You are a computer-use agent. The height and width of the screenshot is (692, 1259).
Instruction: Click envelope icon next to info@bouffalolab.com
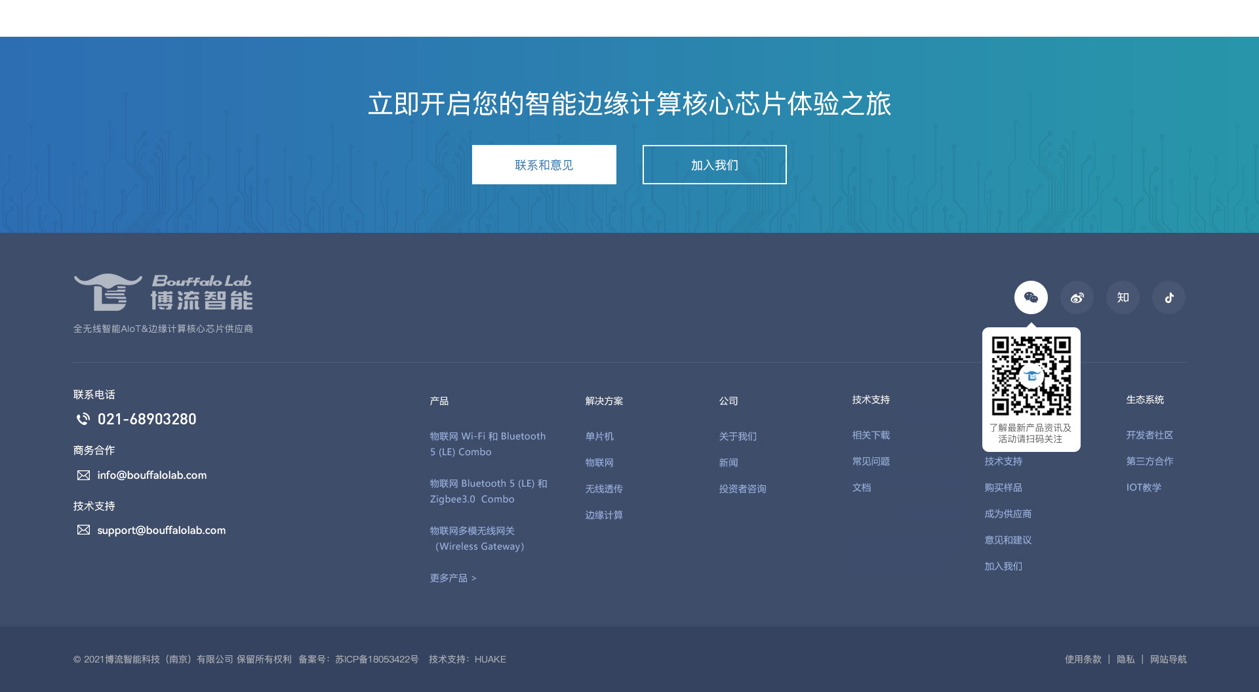[x=83, y=476]
